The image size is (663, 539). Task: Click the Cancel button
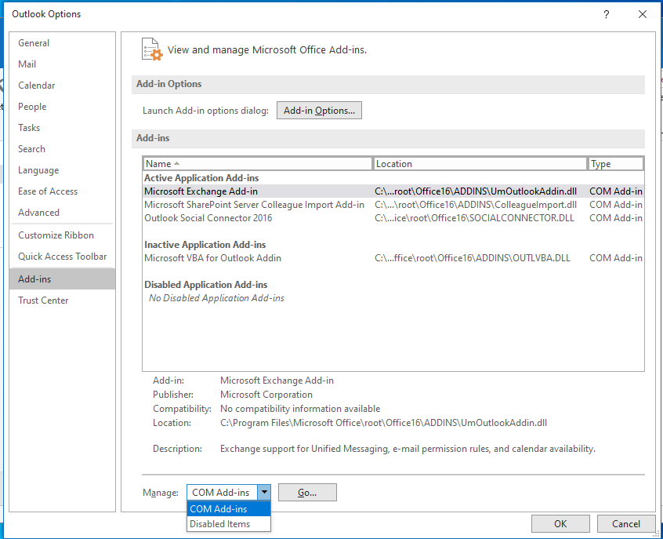coord(626,524)
